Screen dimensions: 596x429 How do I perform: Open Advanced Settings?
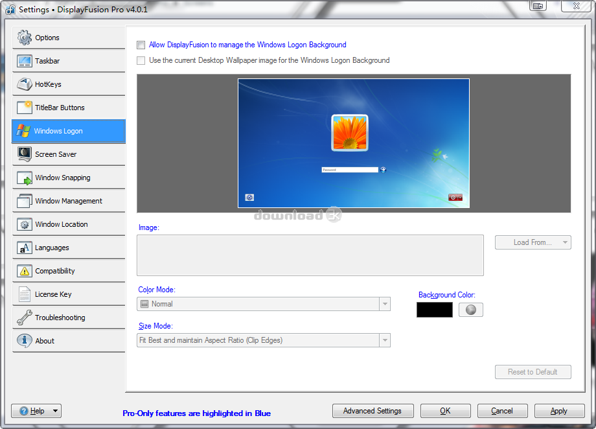coord(373,411)
